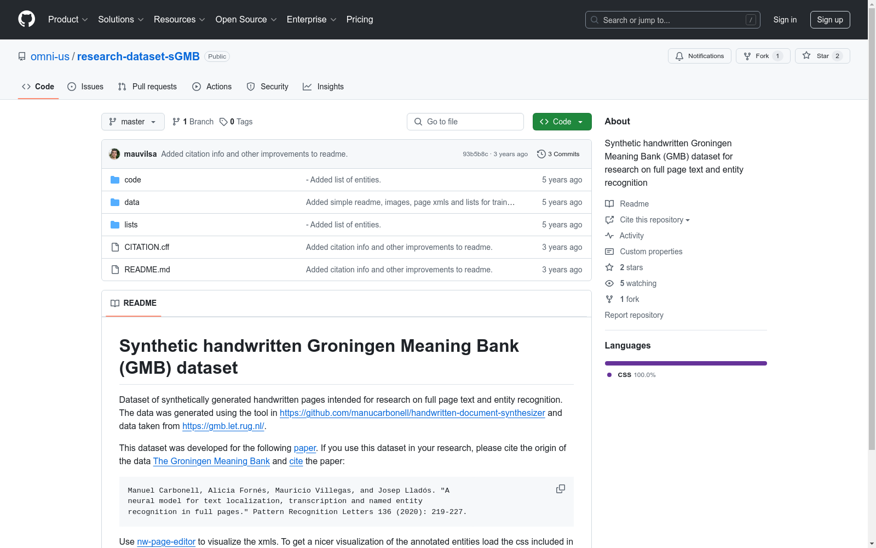View the 3 Commits history
The width and height of the screenshot is (876, 548).
(x=558, y=154)
